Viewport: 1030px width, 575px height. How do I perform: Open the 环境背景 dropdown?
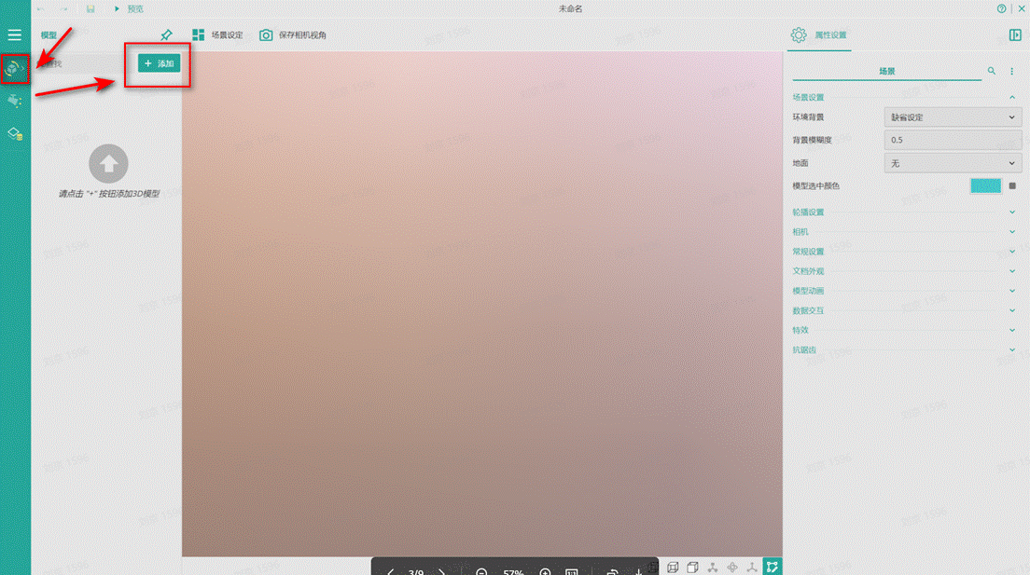(953, 116)
